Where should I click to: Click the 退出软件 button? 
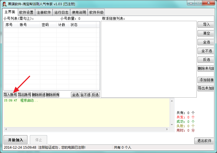click(204, 141)
